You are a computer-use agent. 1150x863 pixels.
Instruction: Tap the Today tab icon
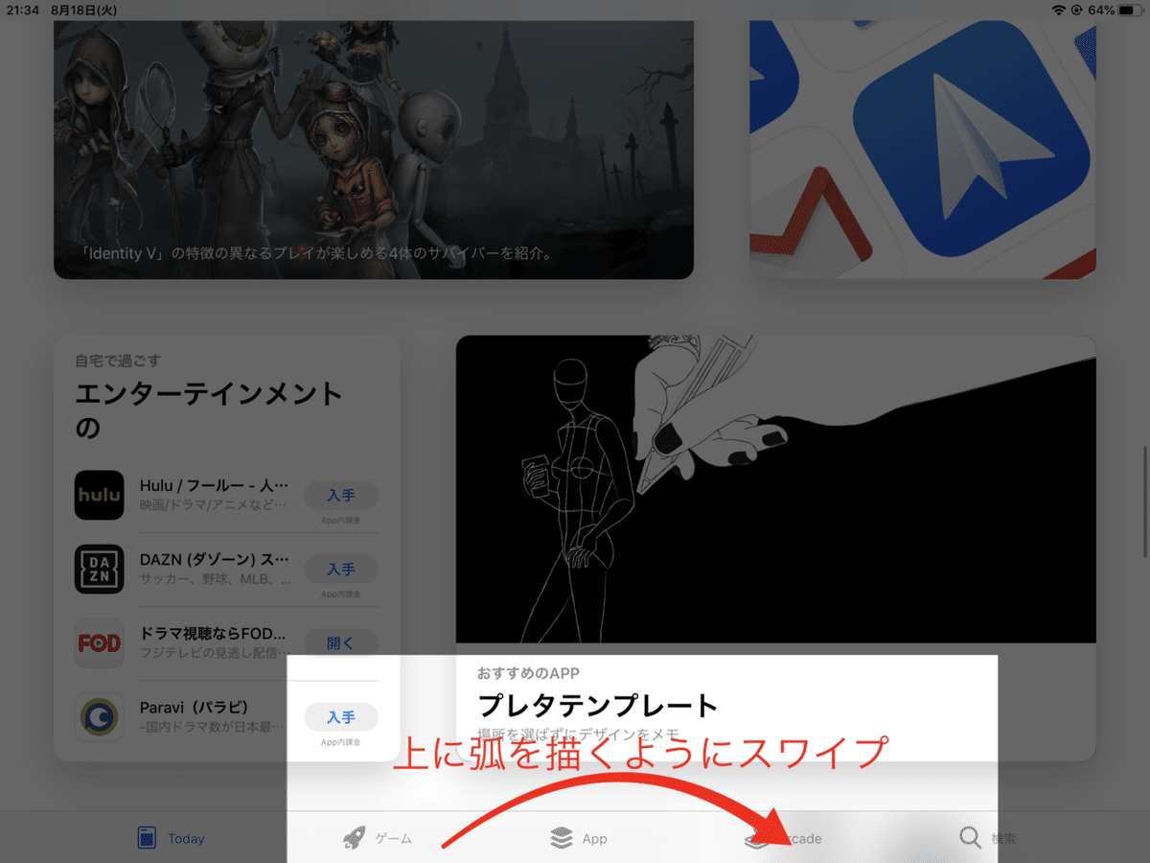point(147,838)
